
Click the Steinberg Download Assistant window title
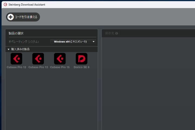click(x=27, y=5)
